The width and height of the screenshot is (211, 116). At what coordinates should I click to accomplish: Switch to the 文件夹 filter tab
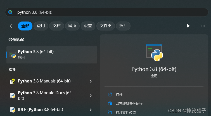click(x=106, y=26)
